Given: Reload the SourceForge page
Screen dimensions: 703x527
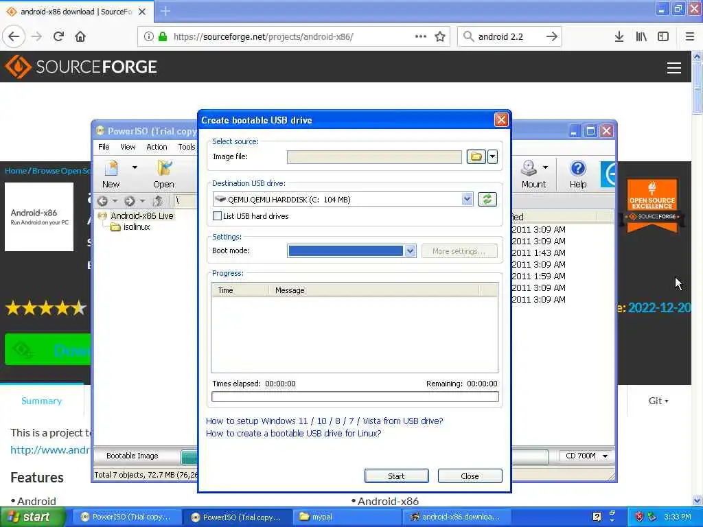Looking at the screenshot, I should (x=58, y=36).
